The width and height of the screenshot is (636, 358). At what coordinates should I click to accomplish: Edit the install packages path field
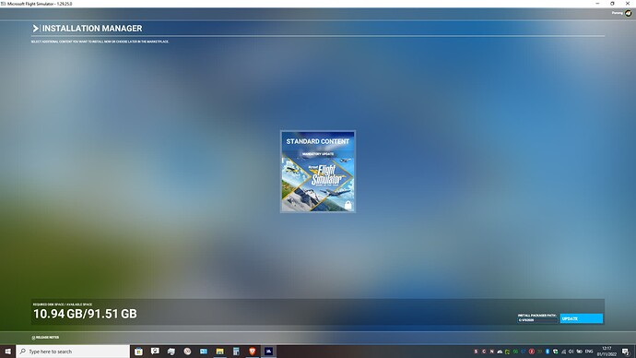(x=537, y=320)
